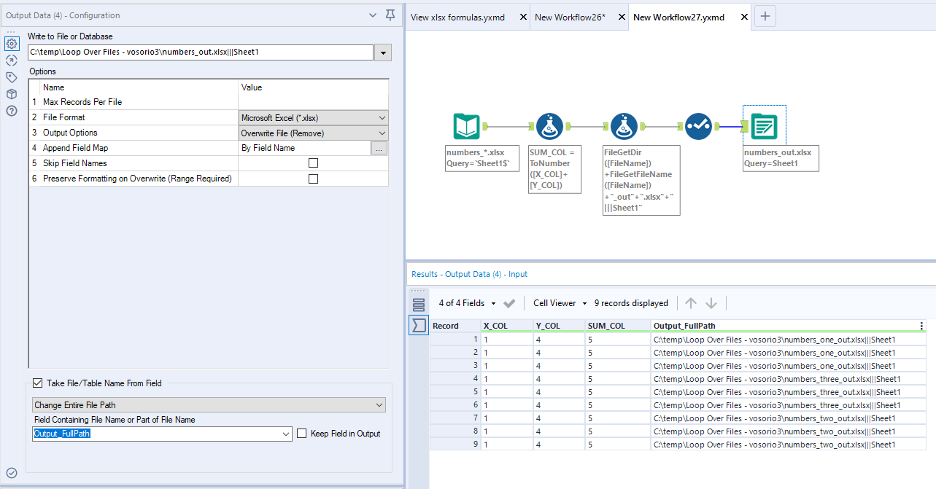This screenshot has height=489, width=936.
Task: Pin the Configuration window
Action: pyautogui.click(x=390, y=15)
